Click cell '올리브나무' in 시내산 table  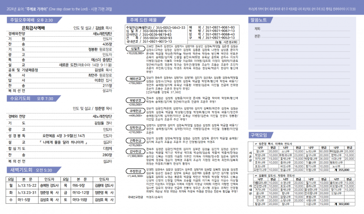click(x=336, y=183)
